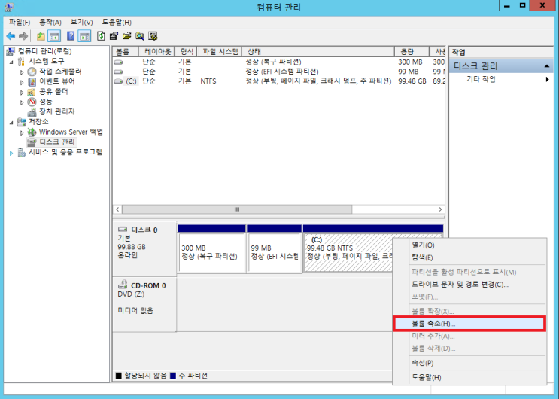This screenshot has height=399, width=559.
Task: Click the 공유 폴더 icon in tree
Action: (32, 92)
